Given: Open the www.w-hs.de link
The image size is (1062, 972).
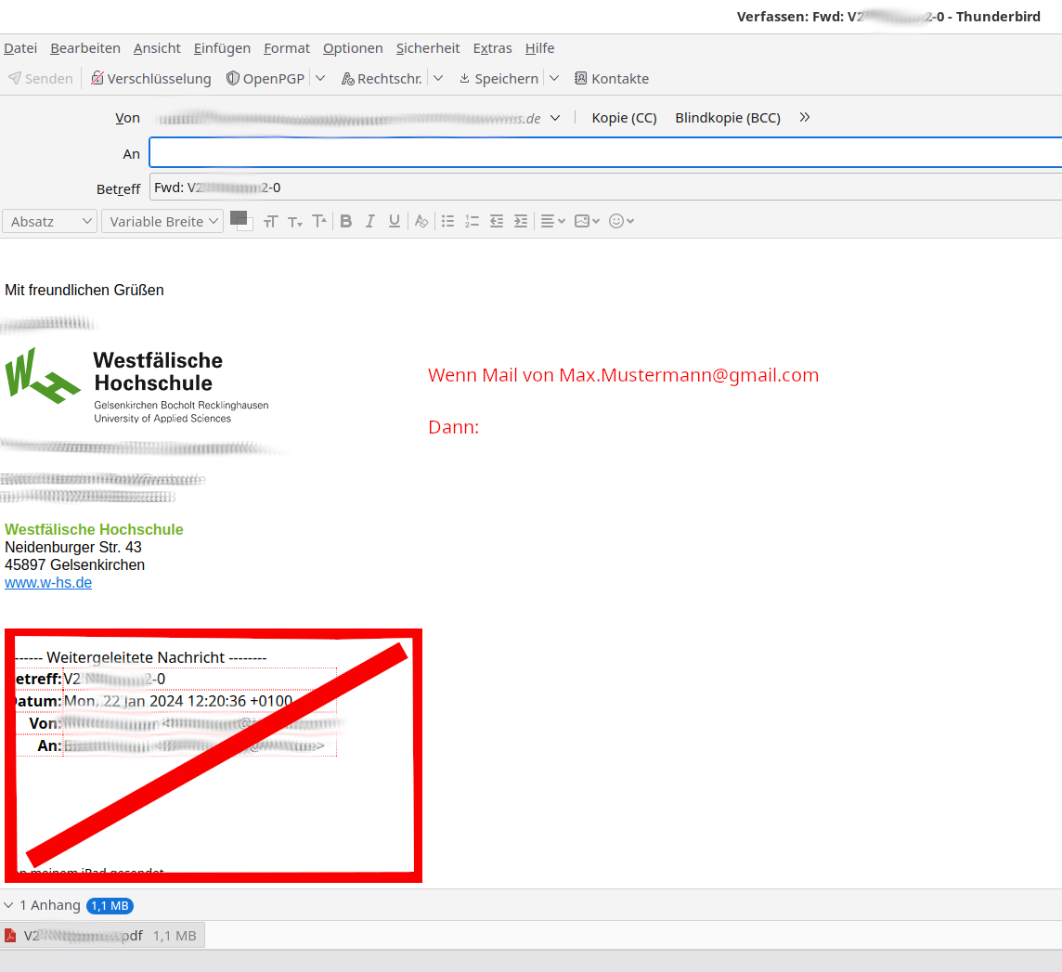Looking at the screenshot, I should tap(48, 583).
